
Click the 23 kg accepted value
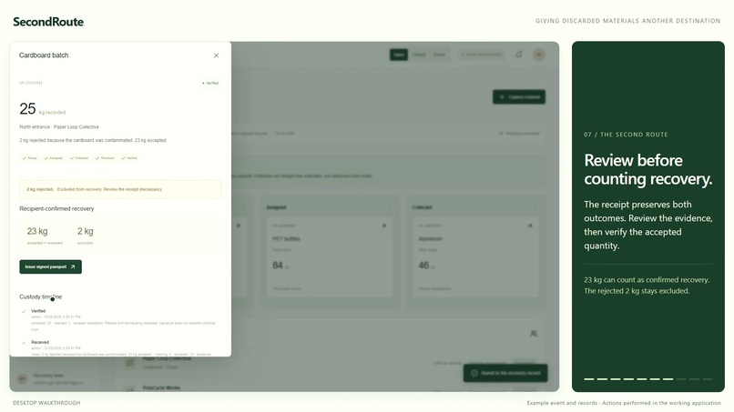point(37,232)
